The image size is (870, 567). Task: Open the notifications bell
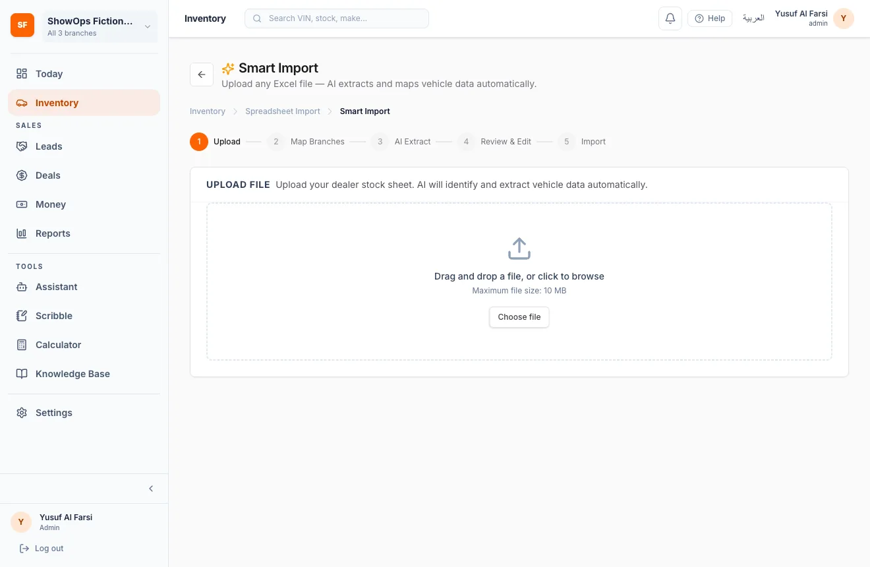(x=670, y=18)
